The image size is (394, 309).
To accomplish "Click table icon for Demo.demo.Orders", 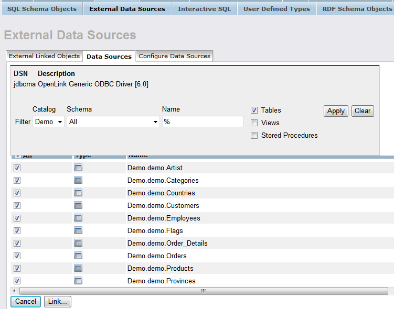I will (x=78, y=256).
